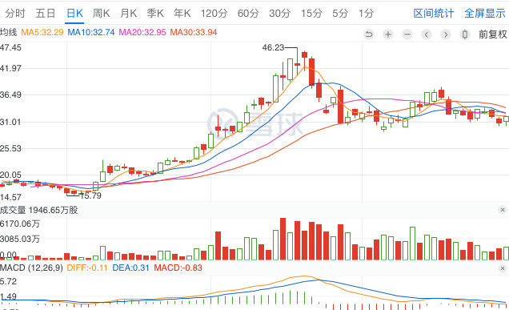Click the DIFF:-0.11 value
The height and width of the screenshot is (310, 509).
87,268
